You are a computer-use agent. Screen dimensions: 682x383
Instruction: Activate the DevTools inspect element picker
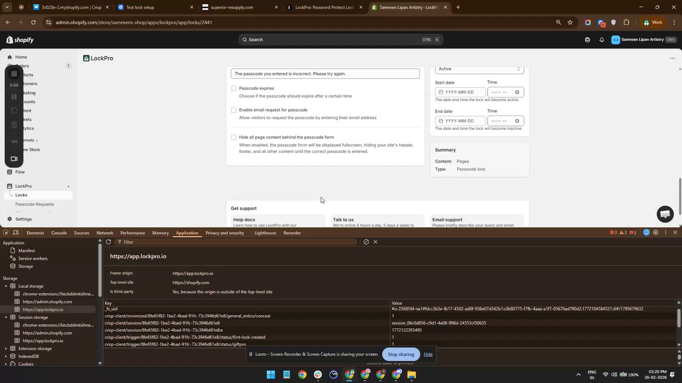tap(6, 233)
